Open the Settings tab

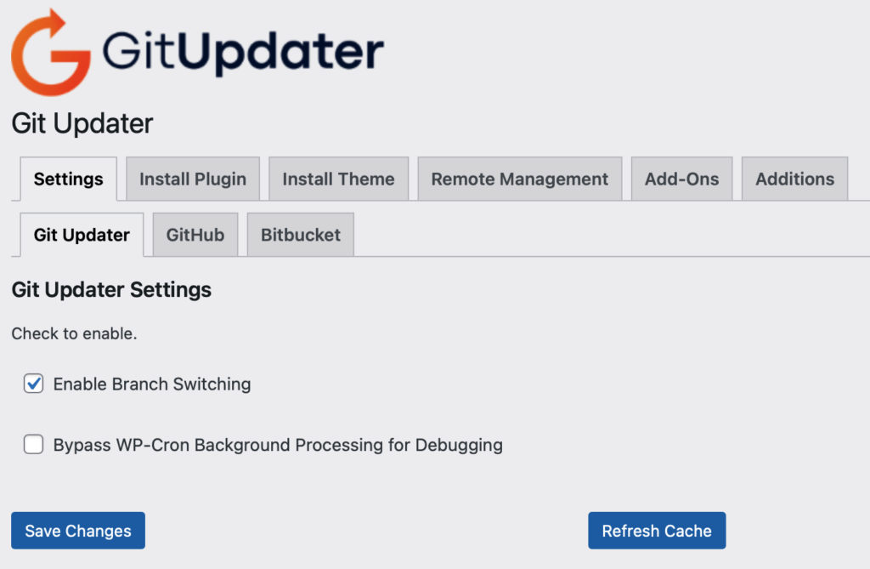click(x=68, y=179)
